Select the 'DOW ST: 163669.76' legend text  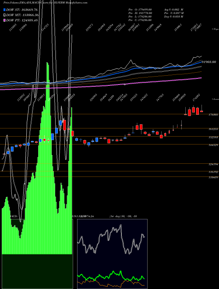(22, 10)
